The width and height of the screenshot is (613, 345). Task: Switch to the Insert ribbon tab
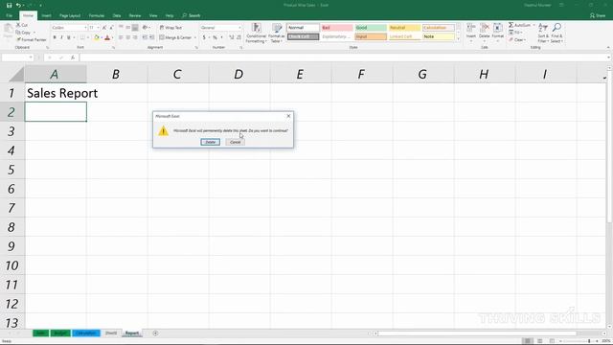coord(47,15)
